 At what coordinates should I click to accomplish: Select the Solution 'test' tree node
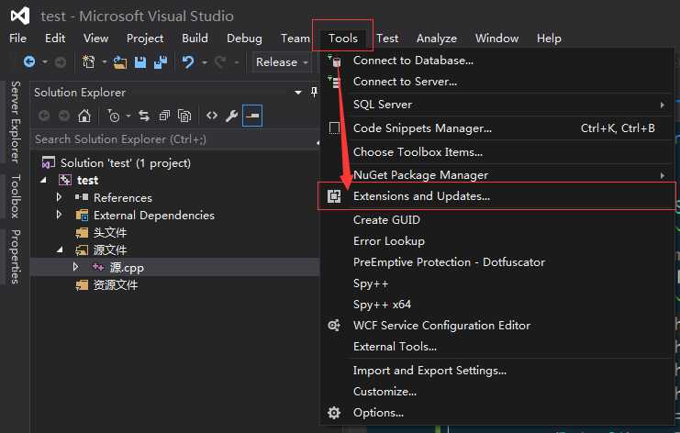(x=126, y=163)
